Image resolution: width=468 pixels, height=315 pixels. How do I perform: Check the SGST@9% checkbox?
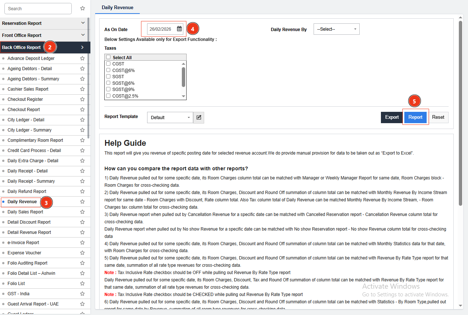108,89
